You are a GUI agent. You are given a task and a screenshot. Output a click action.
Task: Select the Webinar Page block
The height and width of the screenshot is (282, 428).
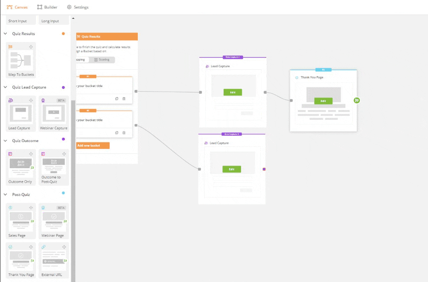54,221
